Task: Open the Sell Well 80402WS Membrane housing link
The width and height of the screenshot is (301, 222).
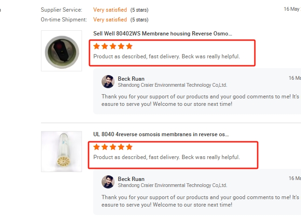Action: pos(163,34)
